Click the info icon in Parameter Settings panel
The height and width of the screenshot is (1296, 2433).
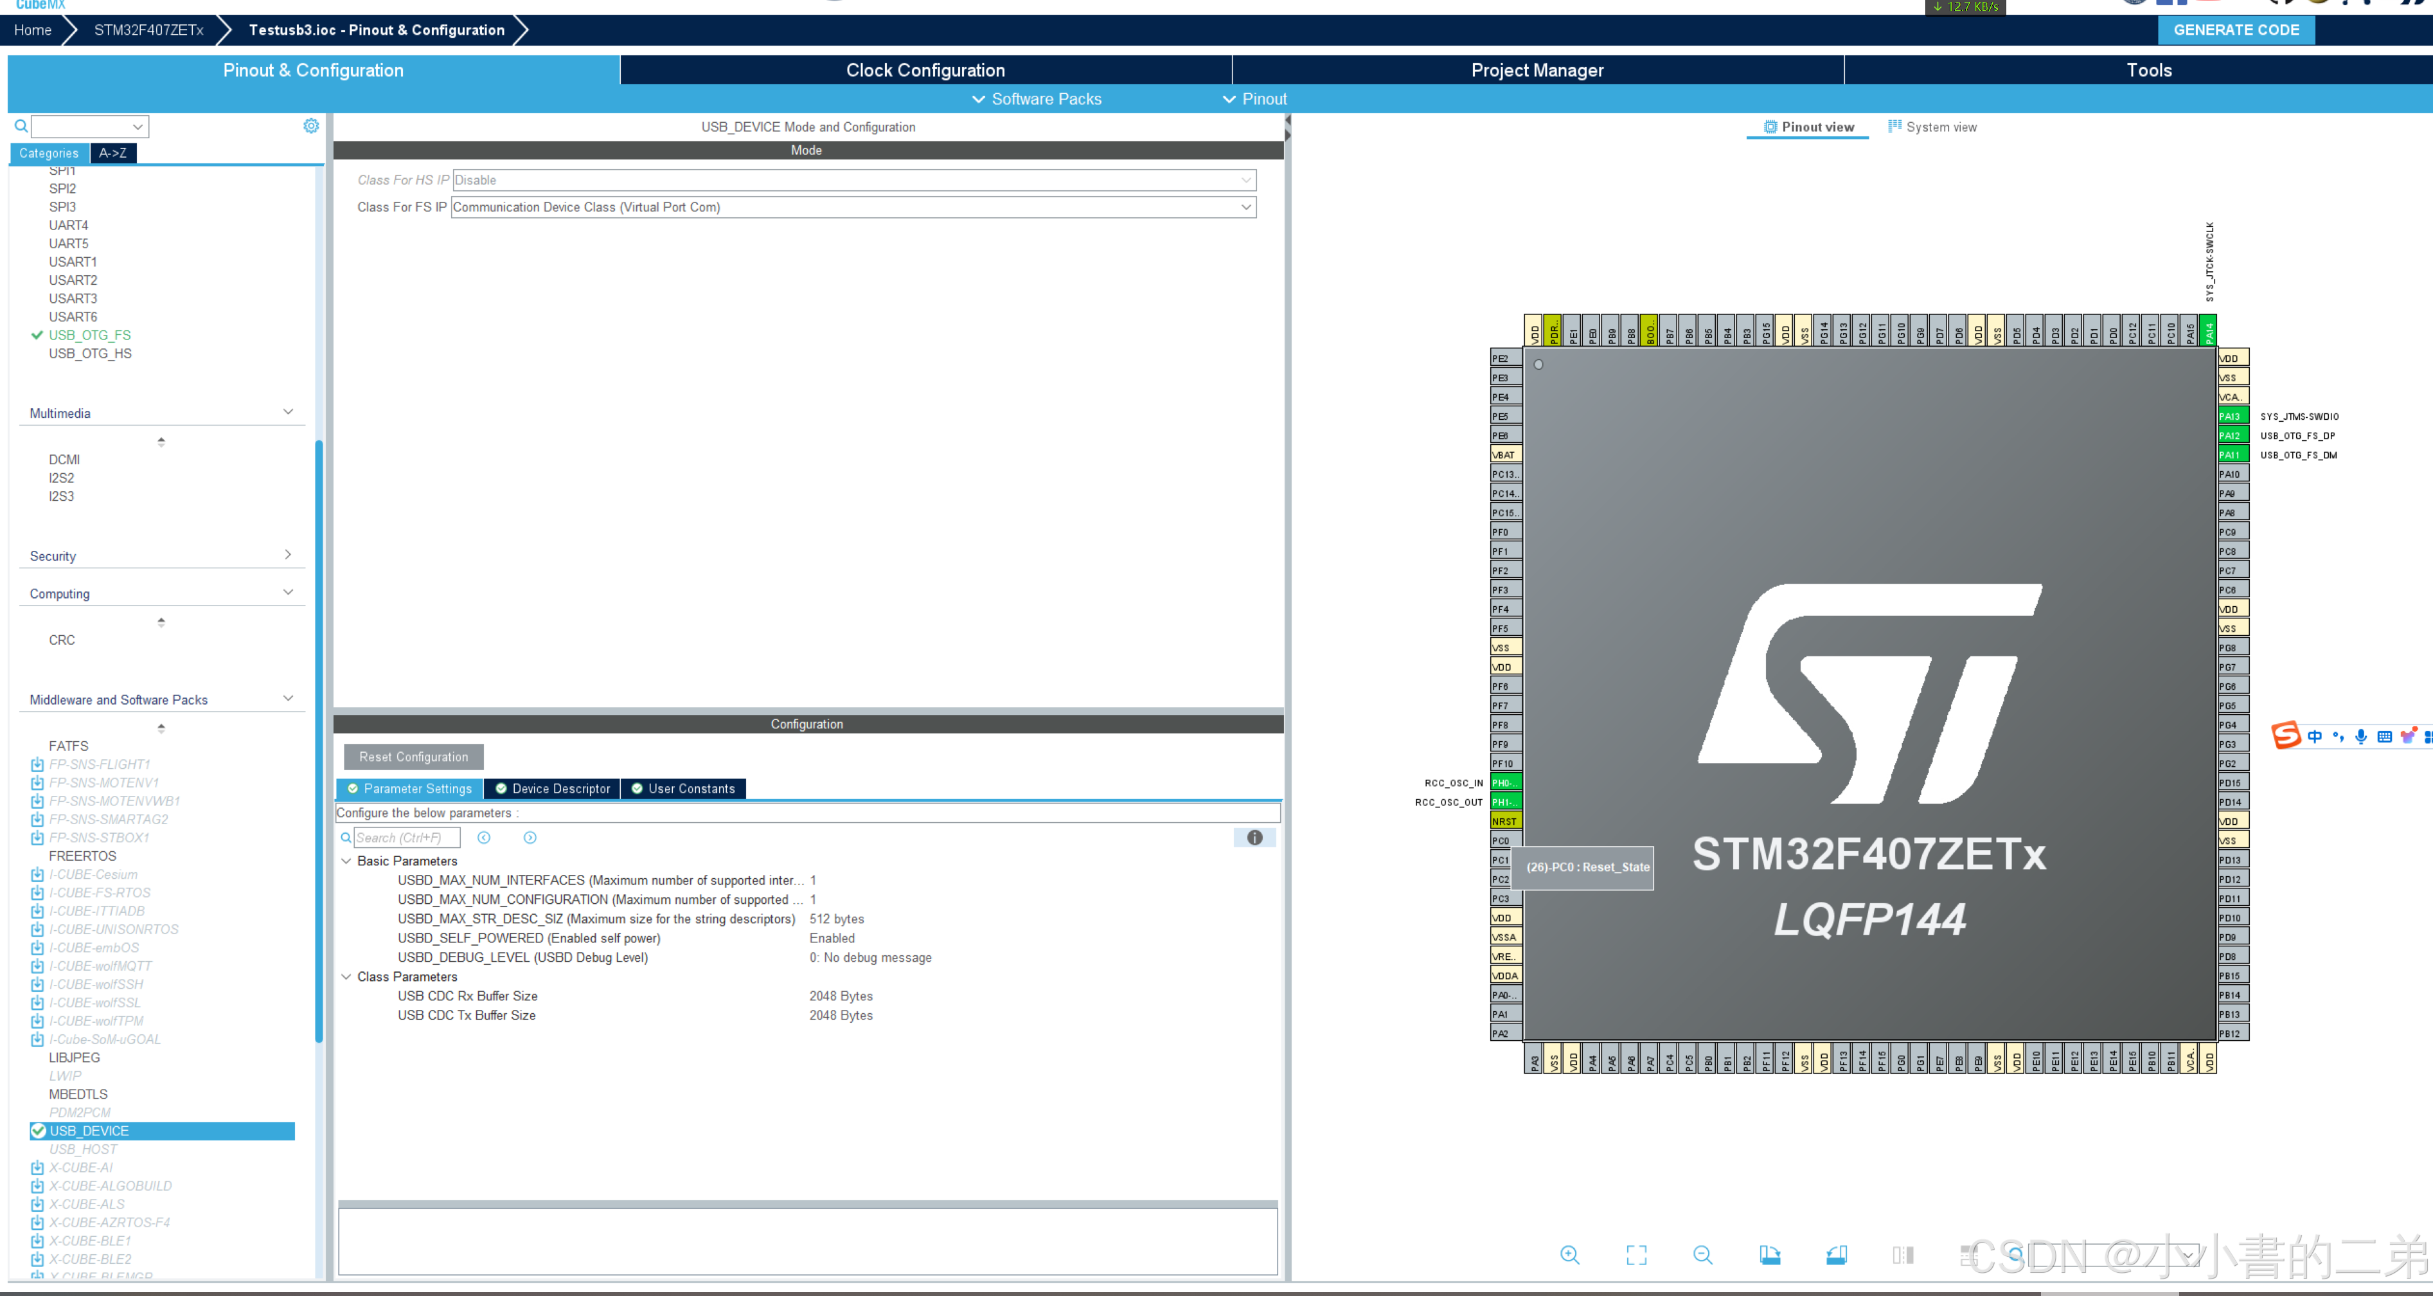coord(1254,838)
